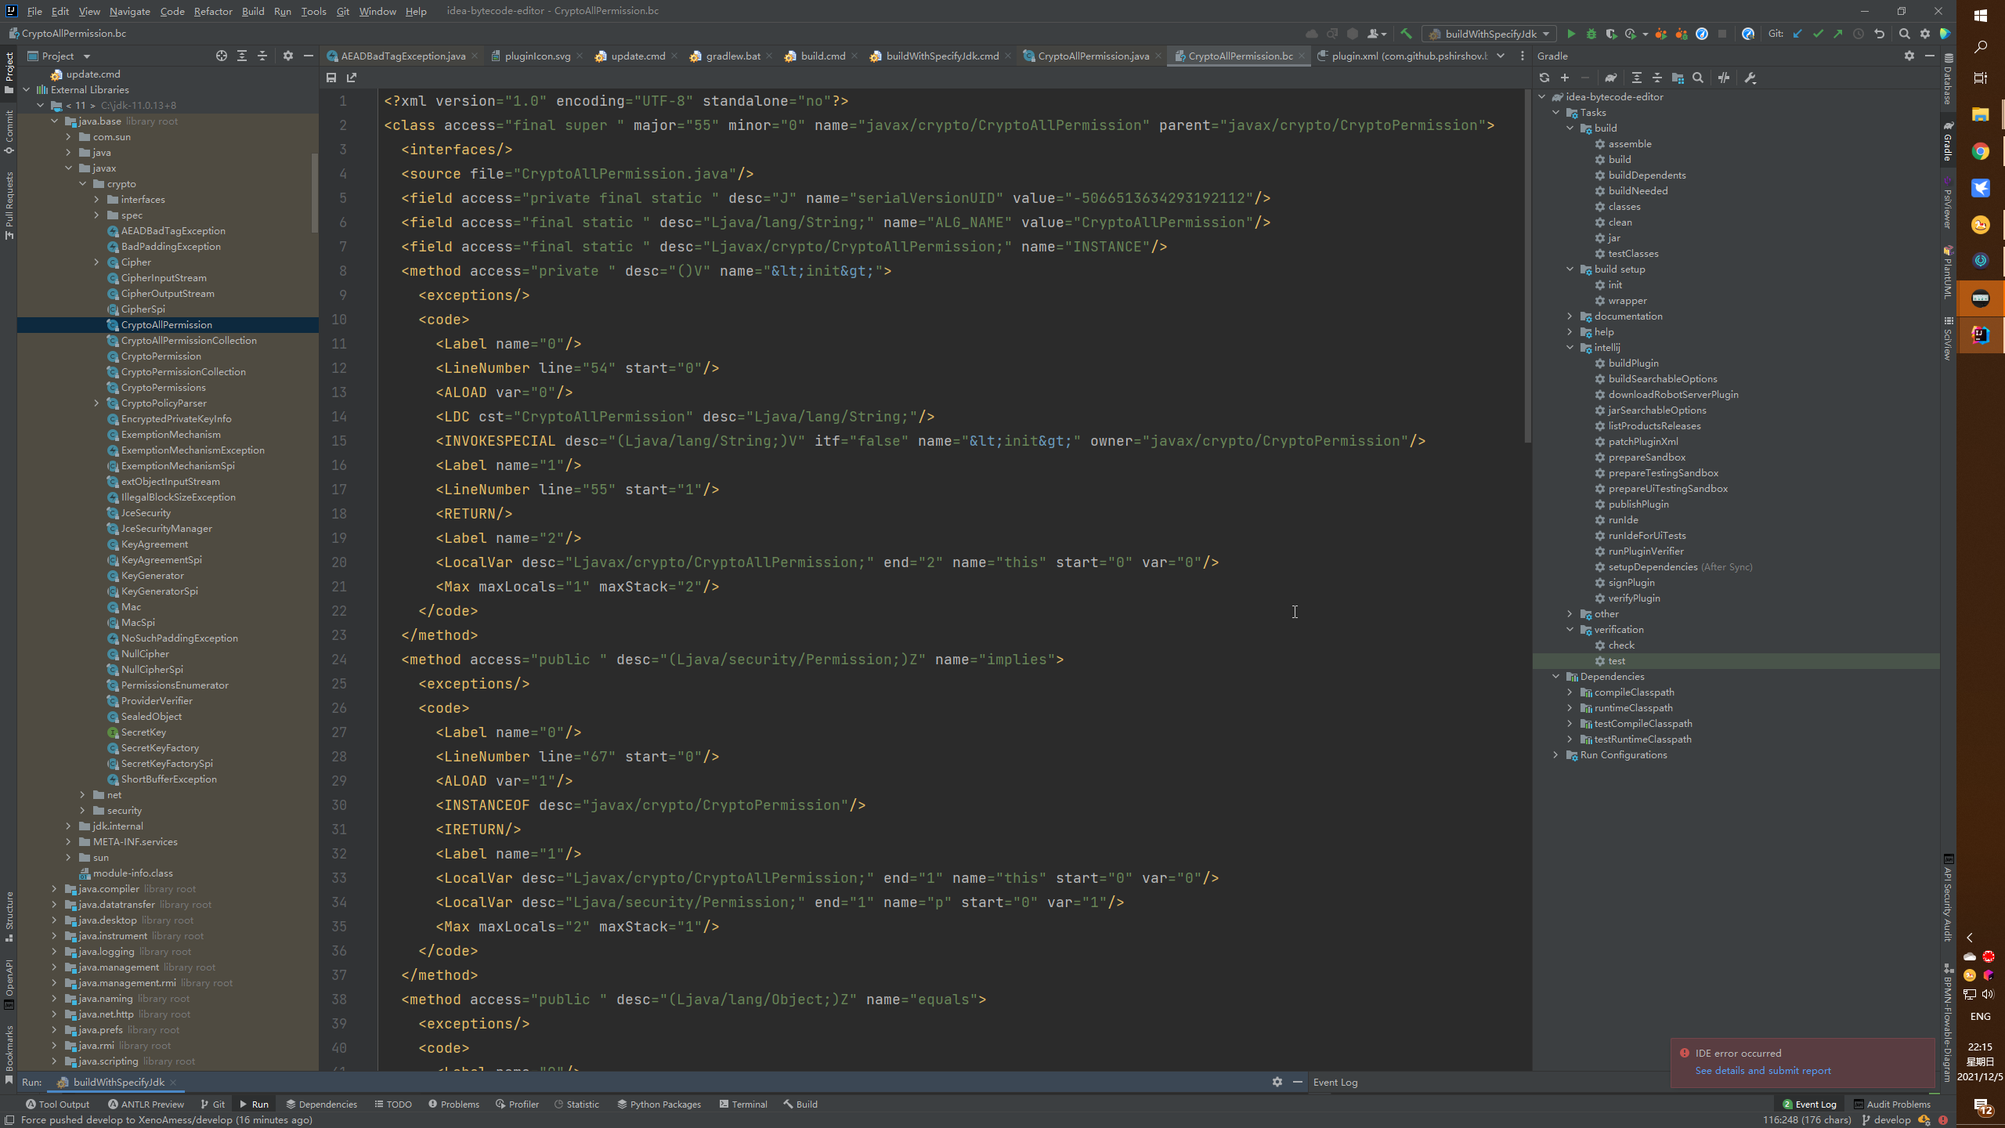Image resolution: width=2005 pixels, height=1128 pixels.
Task: Open the buildWithSpecifyJdk run configuration dropdown
Action: pyautogui.click(x=1491, y=34)
